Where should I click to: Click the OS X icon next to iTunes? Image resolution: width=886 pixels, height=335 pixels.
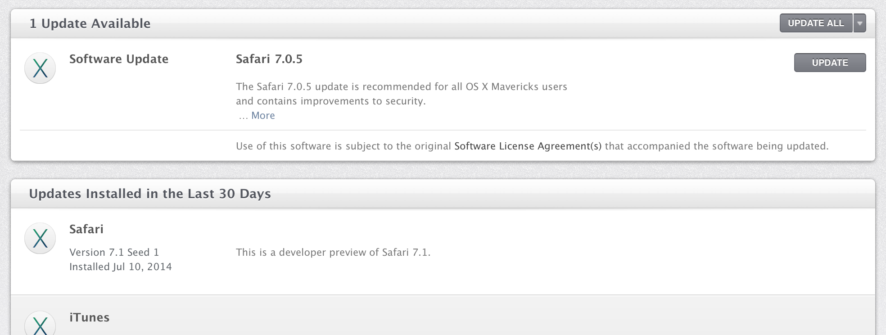(x=40, y=323)
